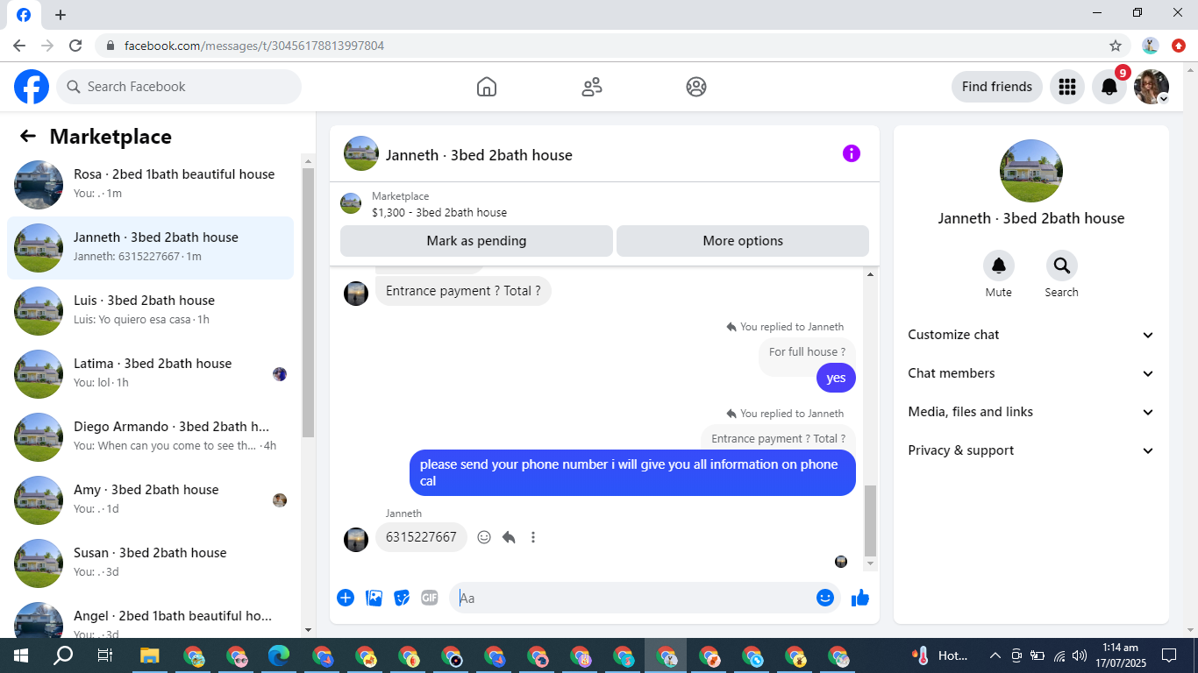Screen dimensions: 1198x673
Task: Expand the Privacy & support section
Action: [1031, 450]
